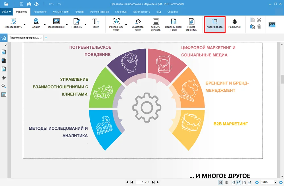Expand the collapsed left sidebar chevron

6,45
